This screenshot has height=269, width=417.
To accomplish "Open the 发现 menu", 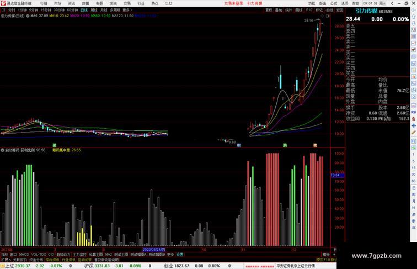I will [113, 3].
